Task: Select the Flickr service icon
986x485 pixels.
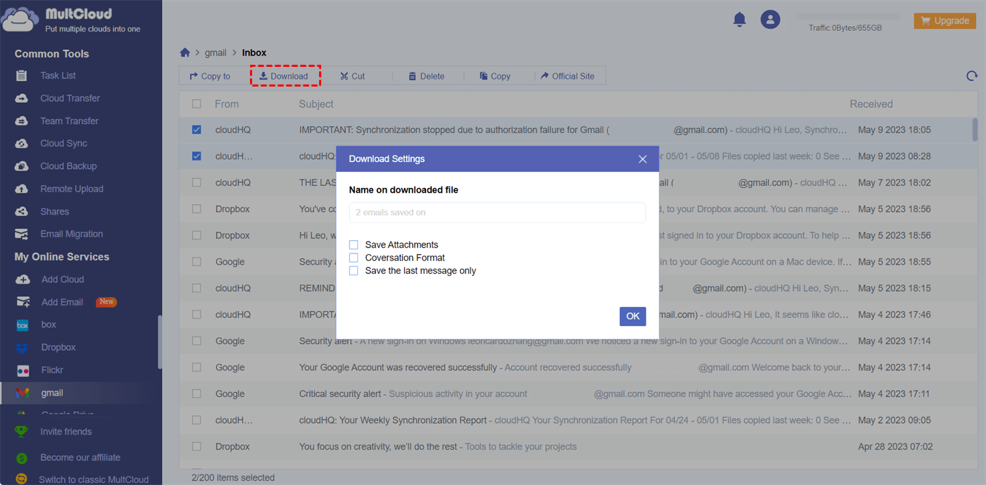Action: coord(23,370)
